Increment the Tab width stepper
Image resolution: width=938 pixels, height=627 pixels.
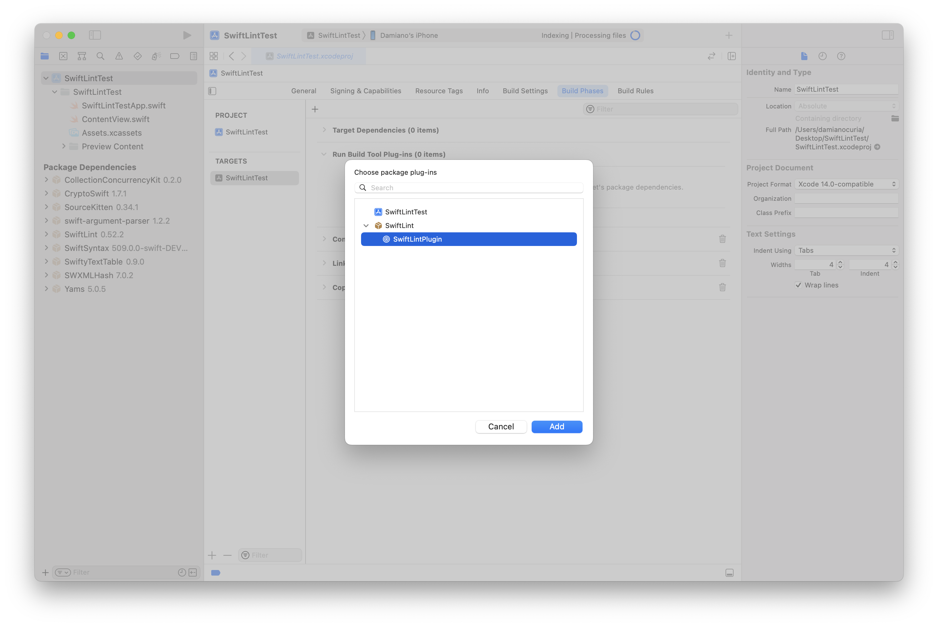point(840,262)
